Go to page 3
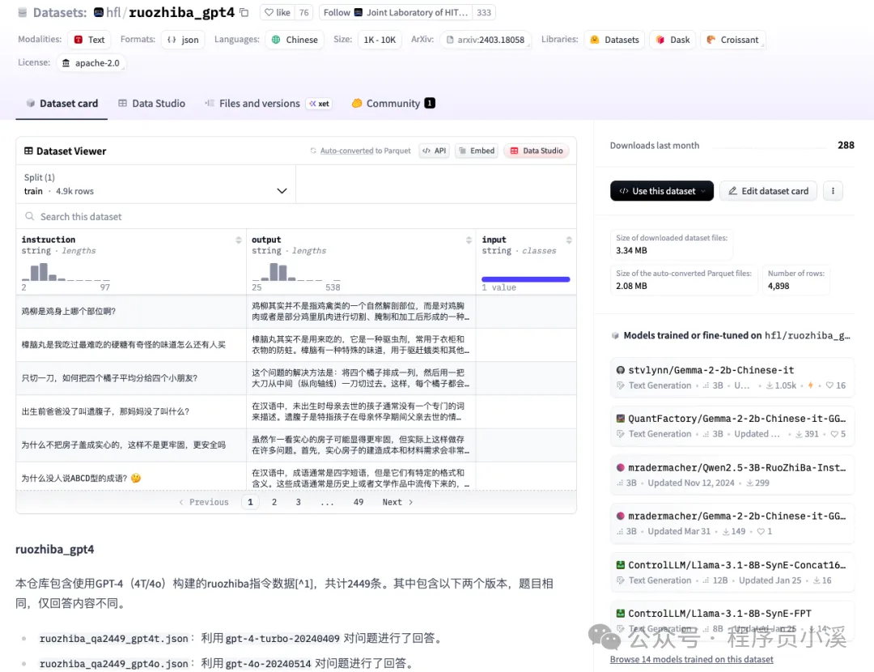The image size is (874, 672). (x=298, y=502)
